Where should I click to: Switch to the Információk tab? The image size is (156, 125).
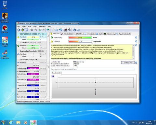coord(89,34)
